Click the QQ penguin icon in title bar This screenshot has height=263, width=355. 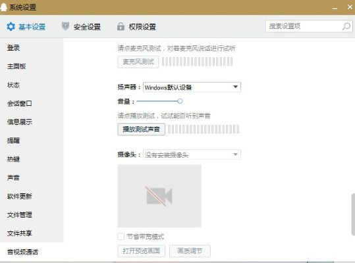(3, 7)
